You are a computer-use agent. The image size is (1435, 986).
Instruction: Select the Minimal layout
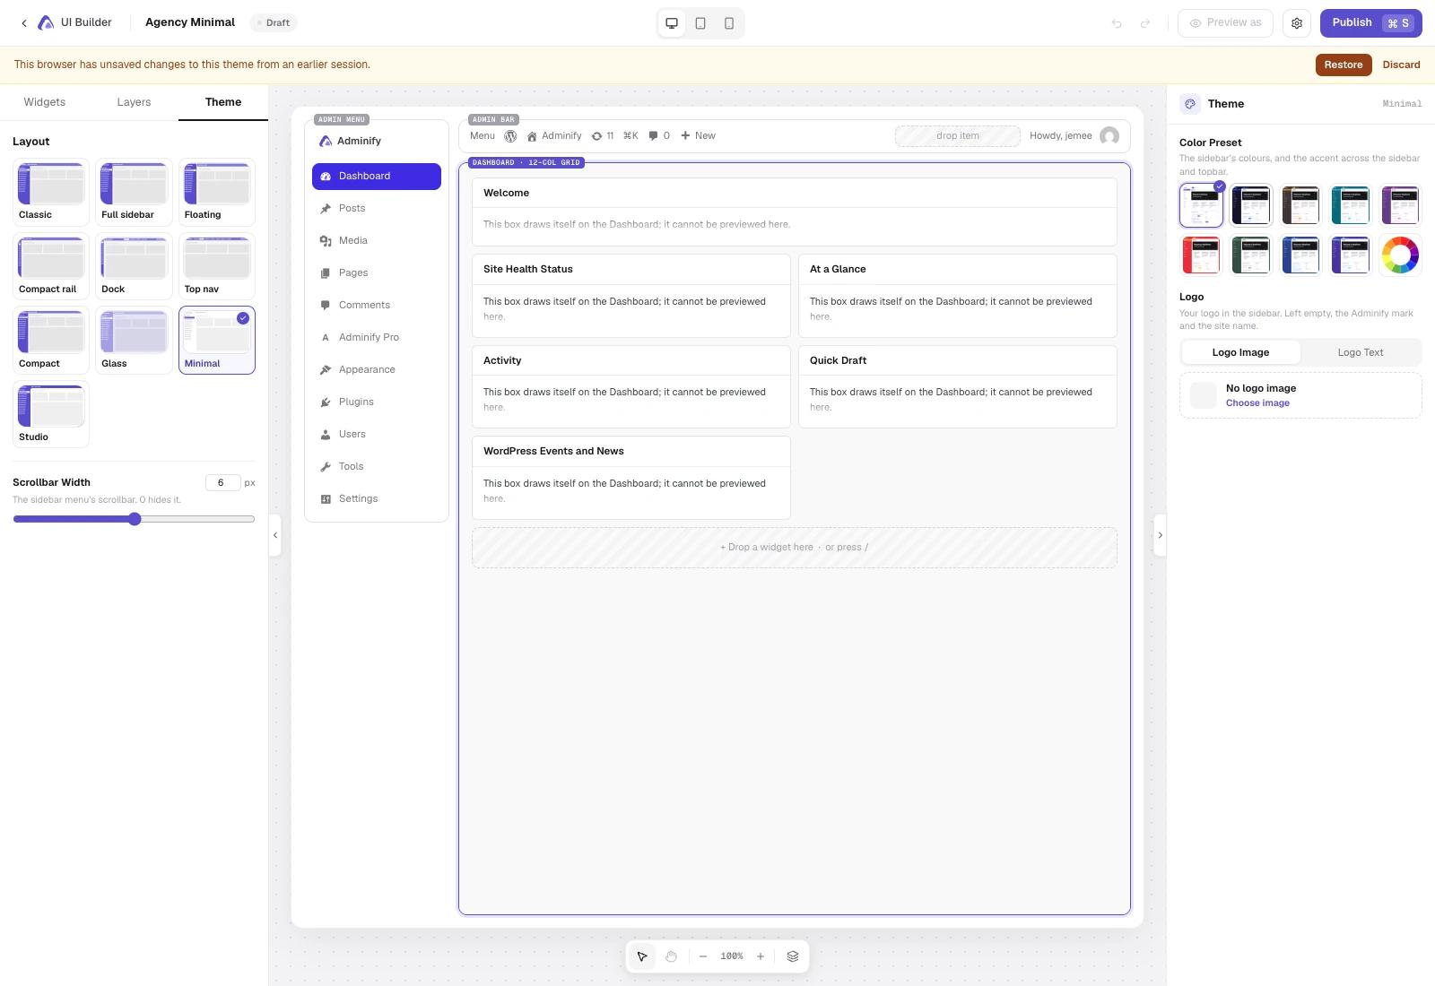(217, 341)
